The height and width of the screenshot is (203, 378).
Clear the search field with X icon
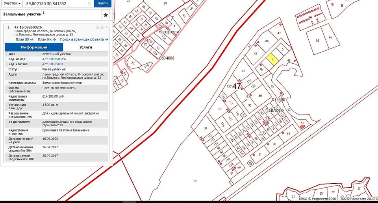[89, 3]
